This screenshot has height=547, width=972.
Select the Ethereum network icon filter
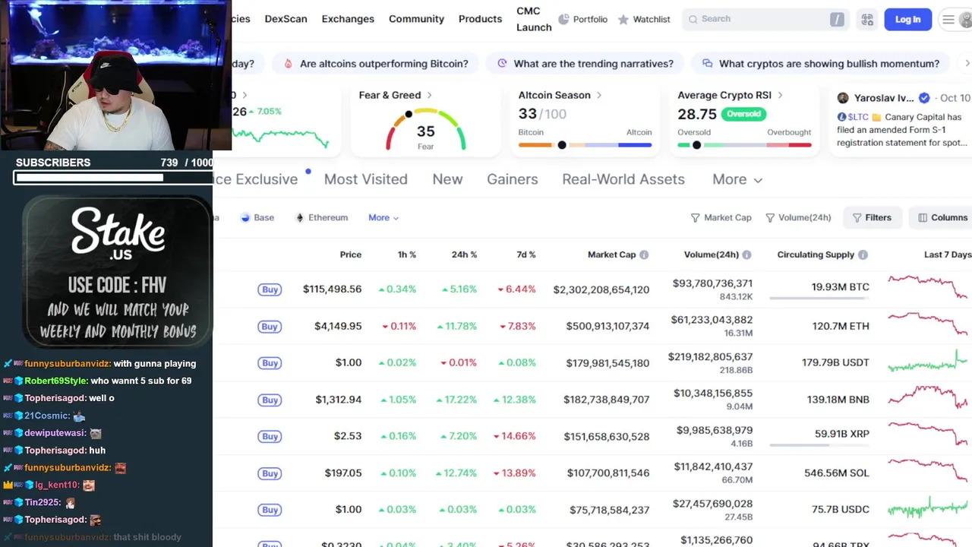coord(300,218)
